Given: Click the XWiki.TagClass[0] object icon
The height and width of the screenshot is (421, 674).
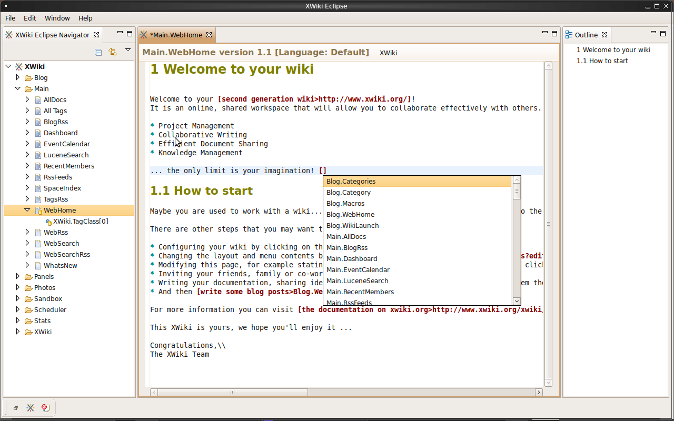Looking at the screenshot, I should (x=48, y=222).
